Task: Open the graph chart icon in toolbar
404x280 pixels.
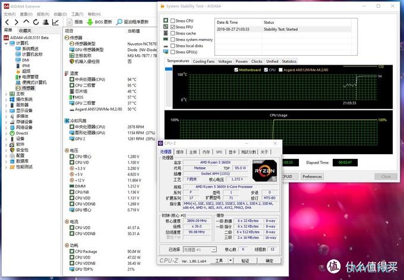Action: click(x=55, y=22)
